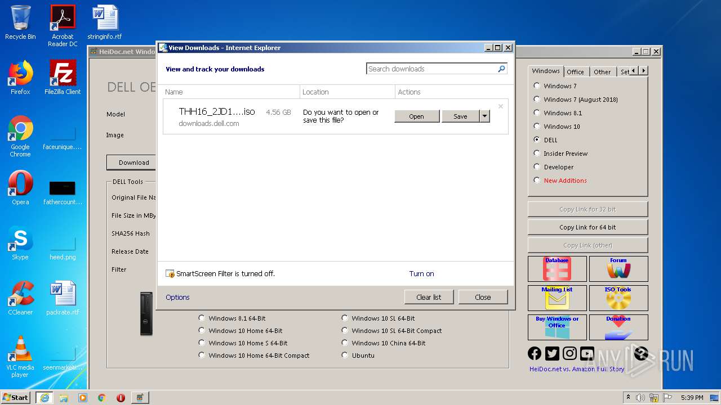
Task: Launch VLC media player shortcut
Action: pos(20,357)
